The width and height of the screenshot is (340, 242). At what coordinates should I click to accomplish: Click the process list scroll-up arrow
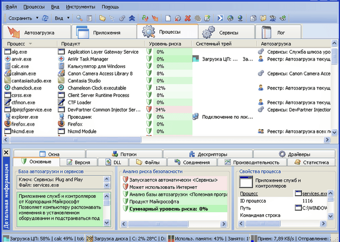click(x=334, y=44)
